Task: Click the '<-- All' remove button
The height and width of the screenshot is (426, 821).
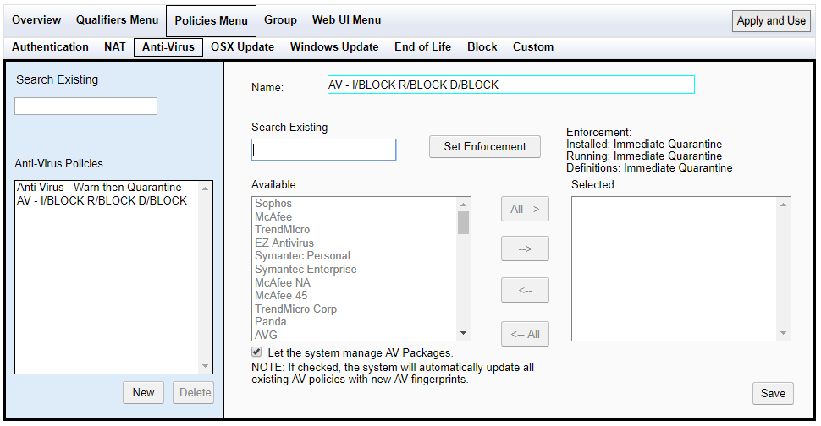Action: (x=525, y=334)
